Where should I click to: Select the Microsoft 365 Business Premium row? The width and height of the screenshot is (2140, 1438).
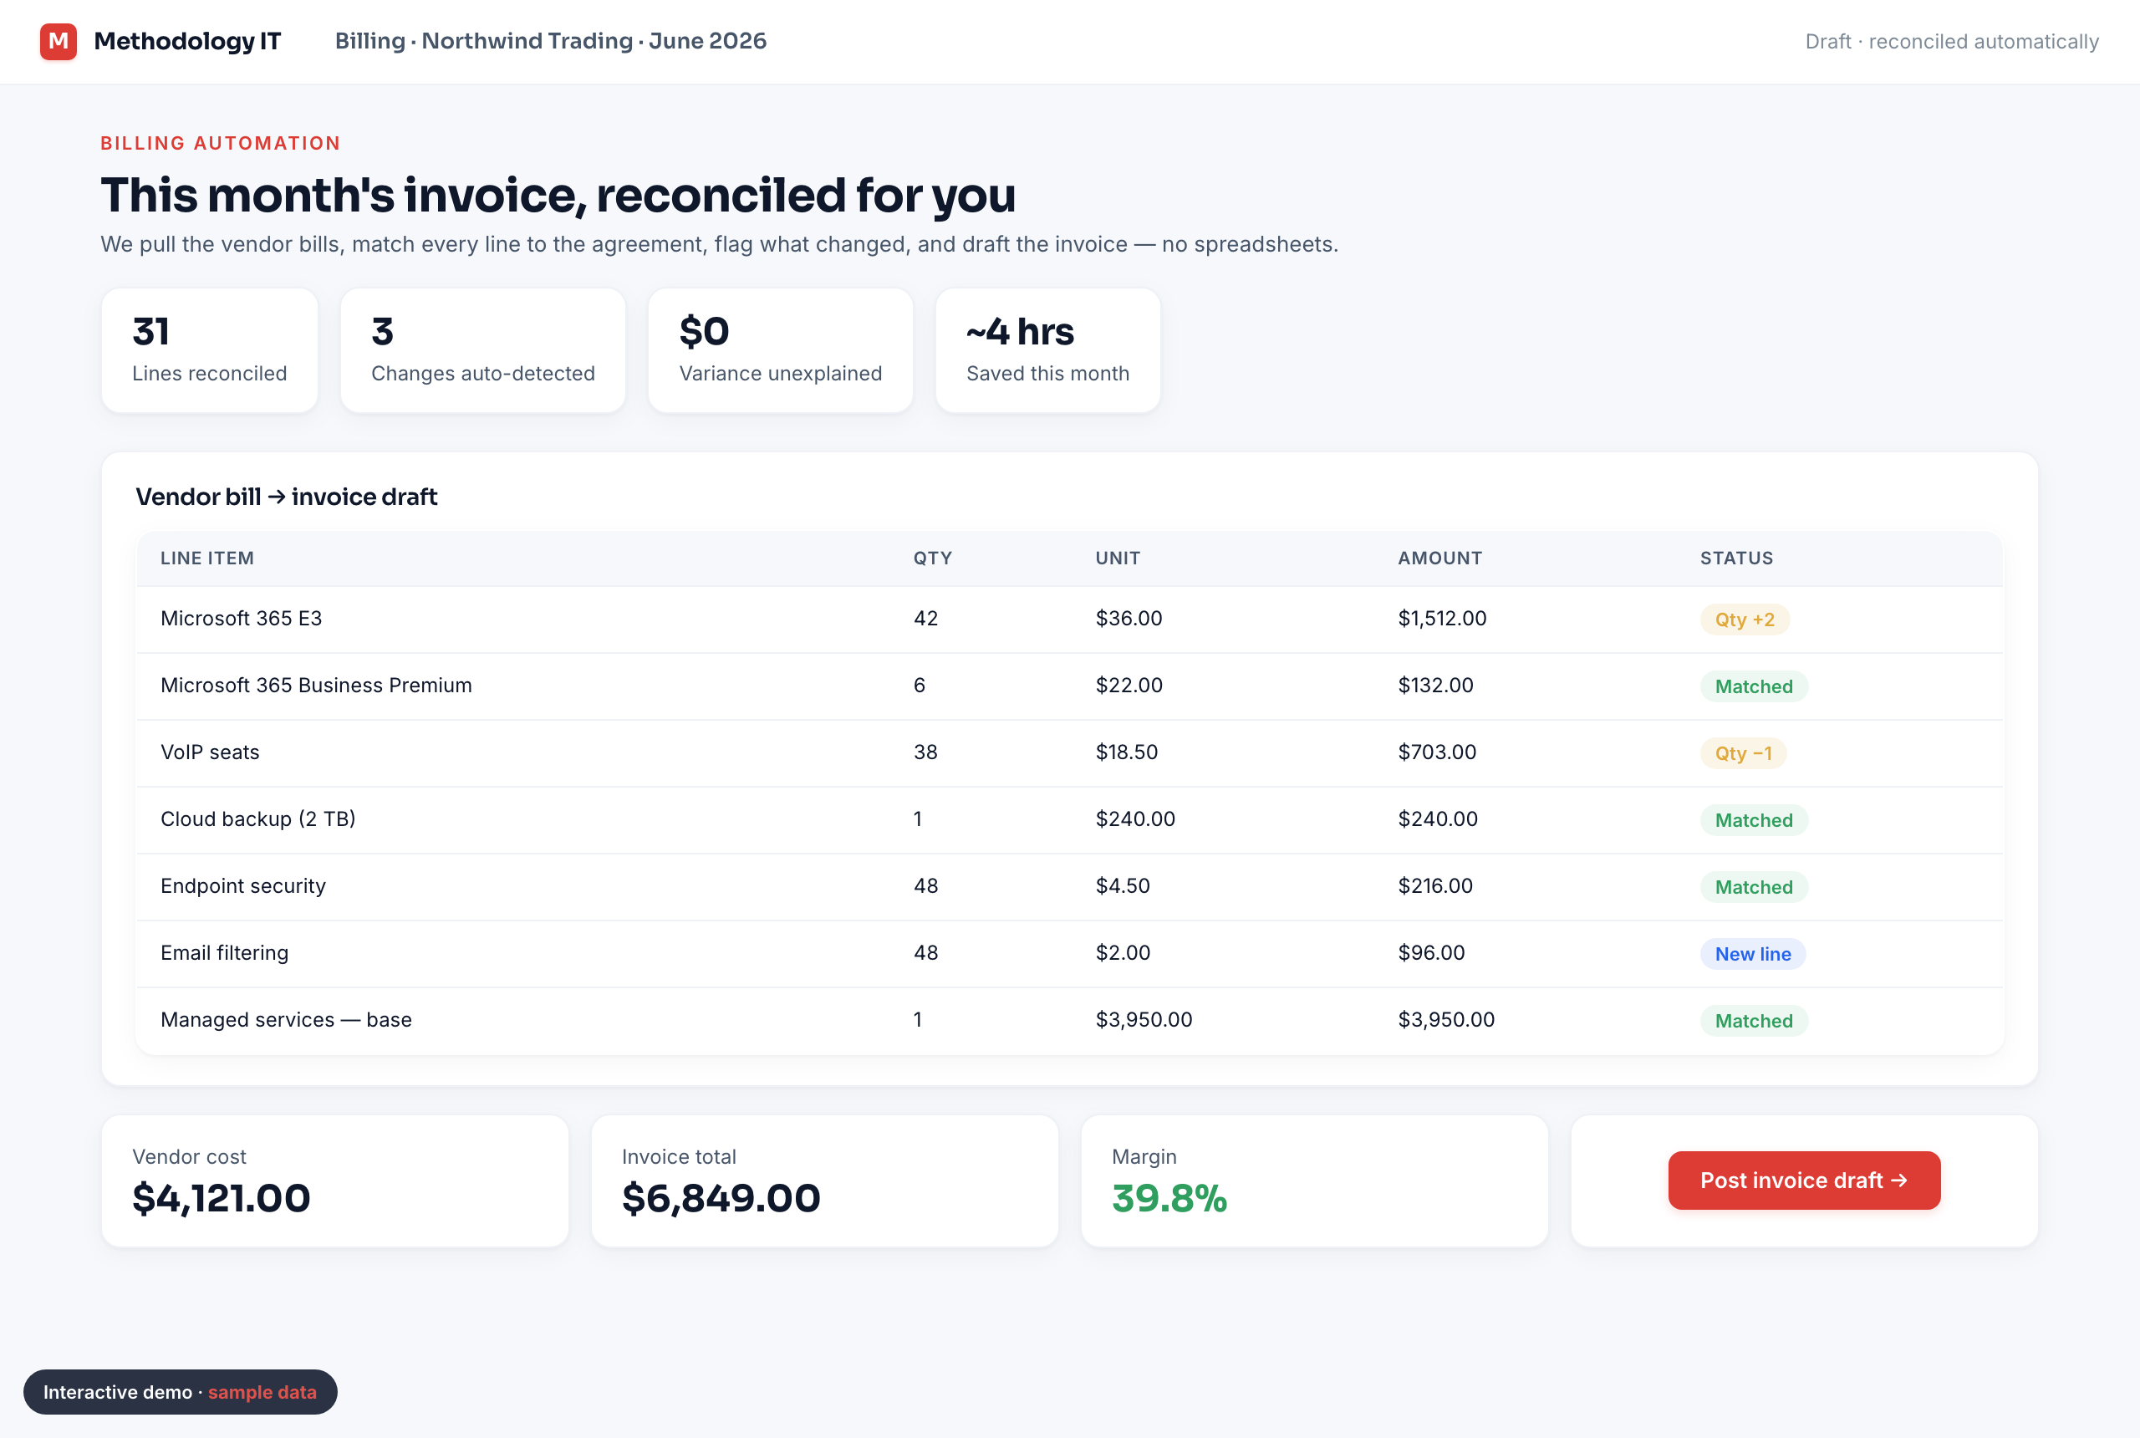click(x=1069, y=686)
